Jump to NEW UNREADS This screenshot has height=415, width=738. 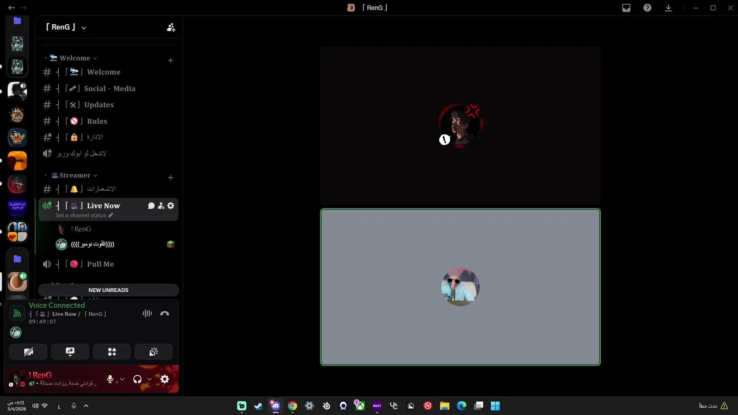pyautogui.click(x=108, y=290)
